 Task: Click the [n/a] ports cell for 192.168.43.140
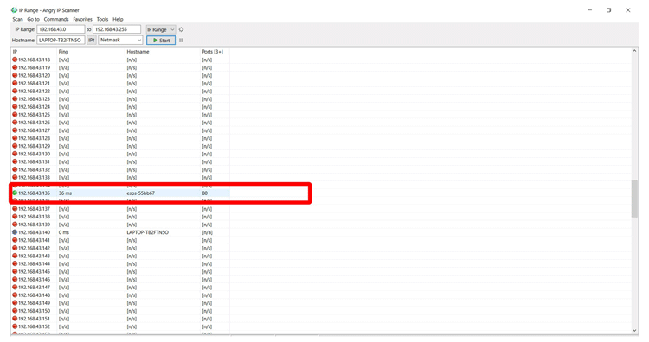point(208,232)
